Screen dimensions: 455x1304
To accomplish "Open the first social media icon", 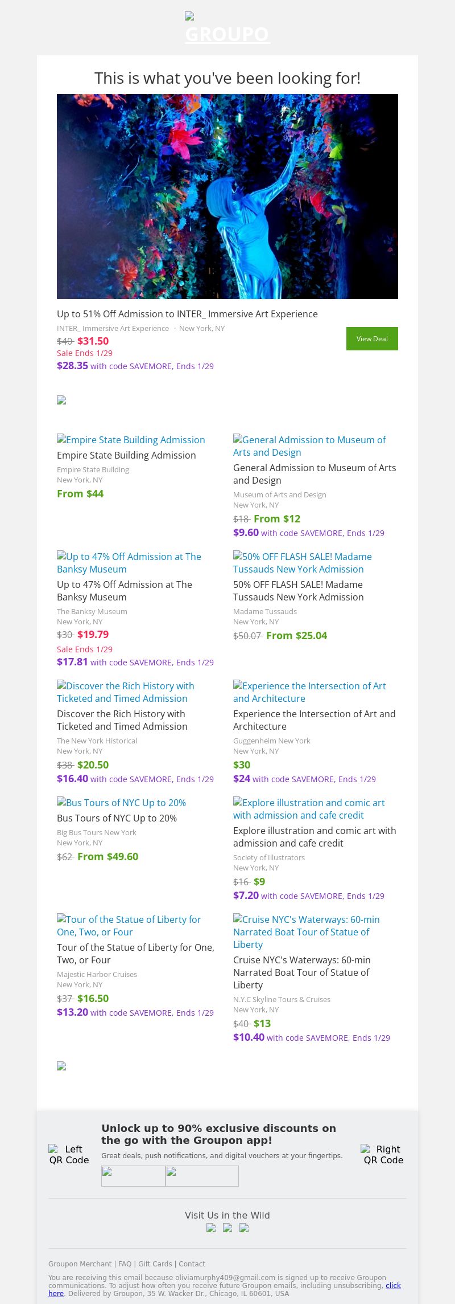I will 211,1228.
